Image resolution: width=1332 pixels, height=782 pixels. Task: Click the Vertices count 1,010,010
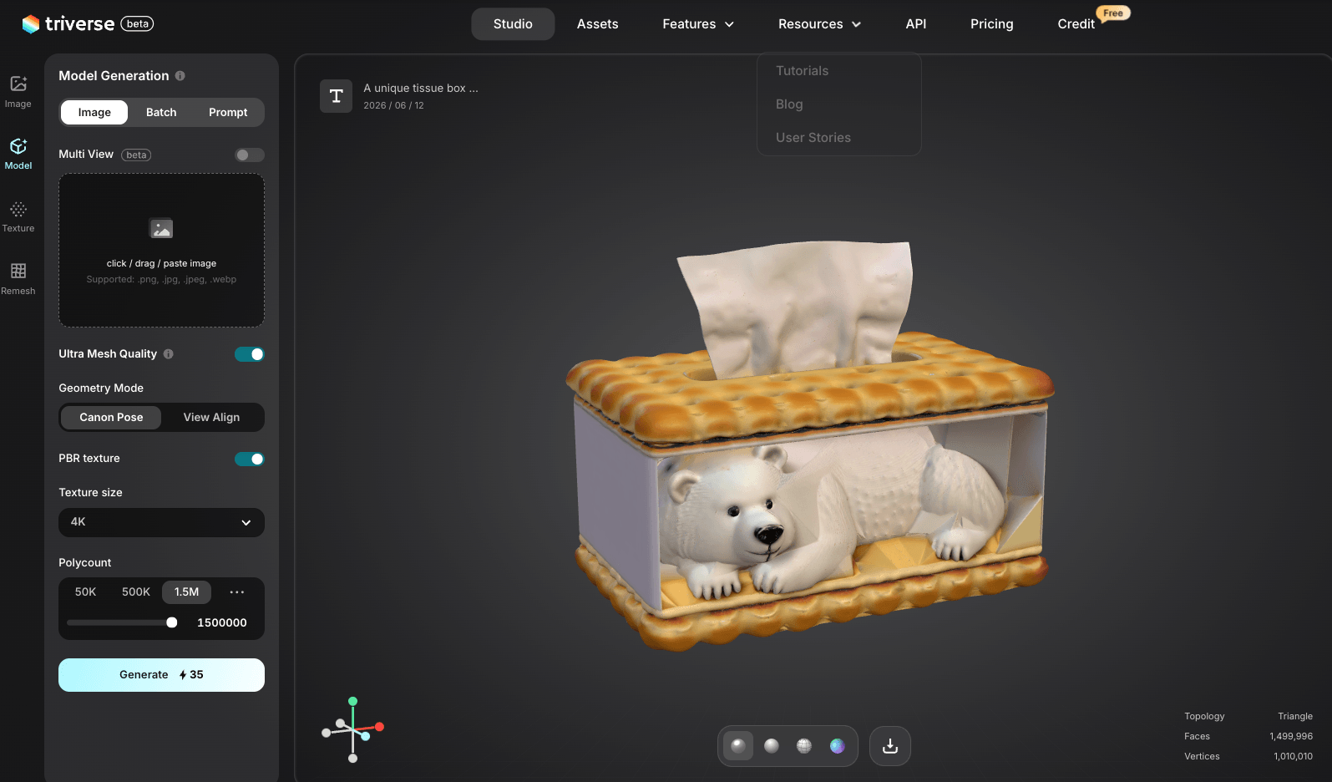(1293, 757)
